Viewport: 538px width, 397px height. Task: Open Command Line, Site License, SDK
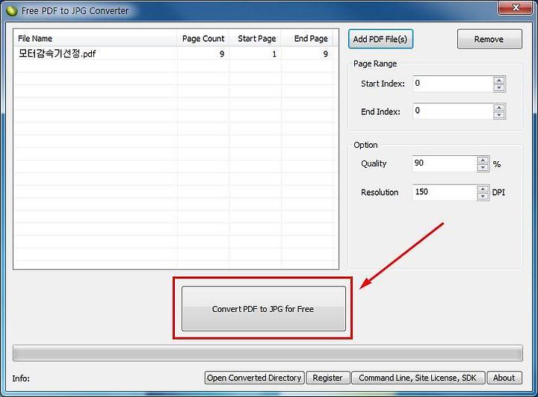point(418,378)
